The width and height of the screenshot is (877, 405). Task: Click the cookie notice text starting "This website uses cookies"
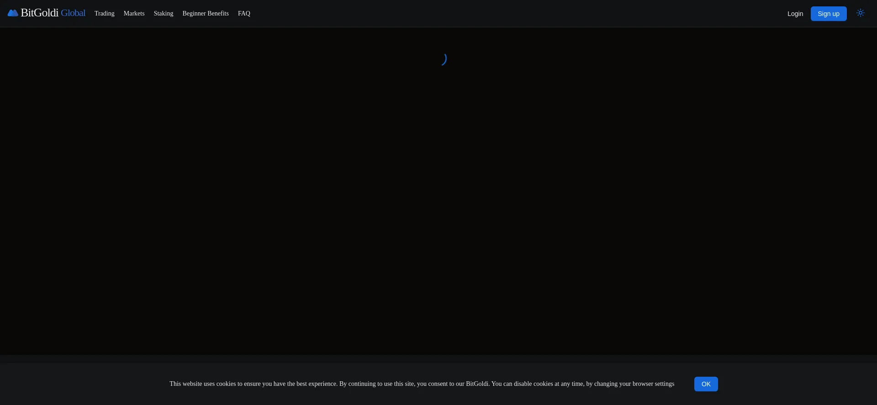(x=422, y=384)
